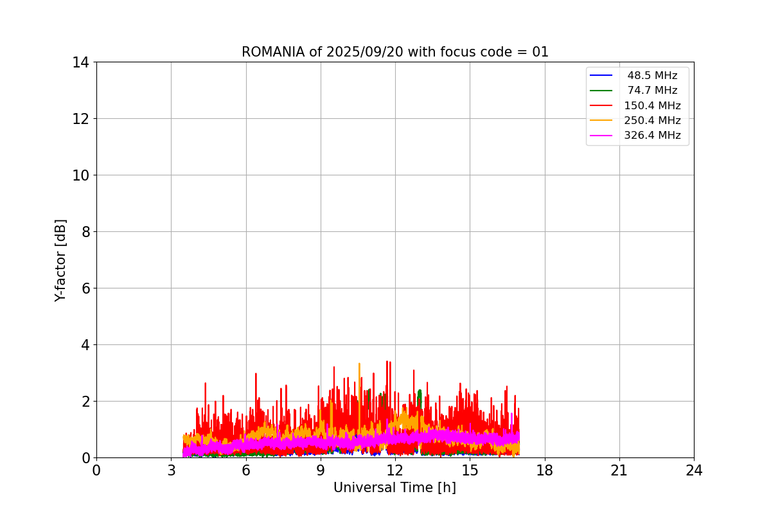
Task: Click the x-axis tick label "9"
Action: (x=321, y=471)
